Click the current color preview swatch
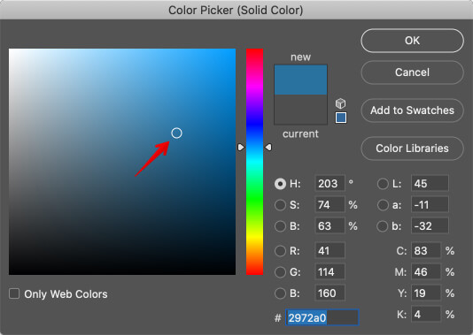Image resolution: width=473 pixels, height=335 pixels. coord(301,110)
